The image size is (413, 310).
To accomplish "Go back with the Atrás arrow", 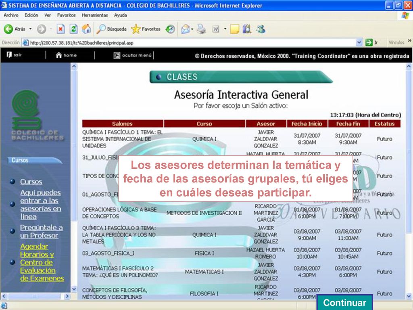I will (x=15, y=29).
